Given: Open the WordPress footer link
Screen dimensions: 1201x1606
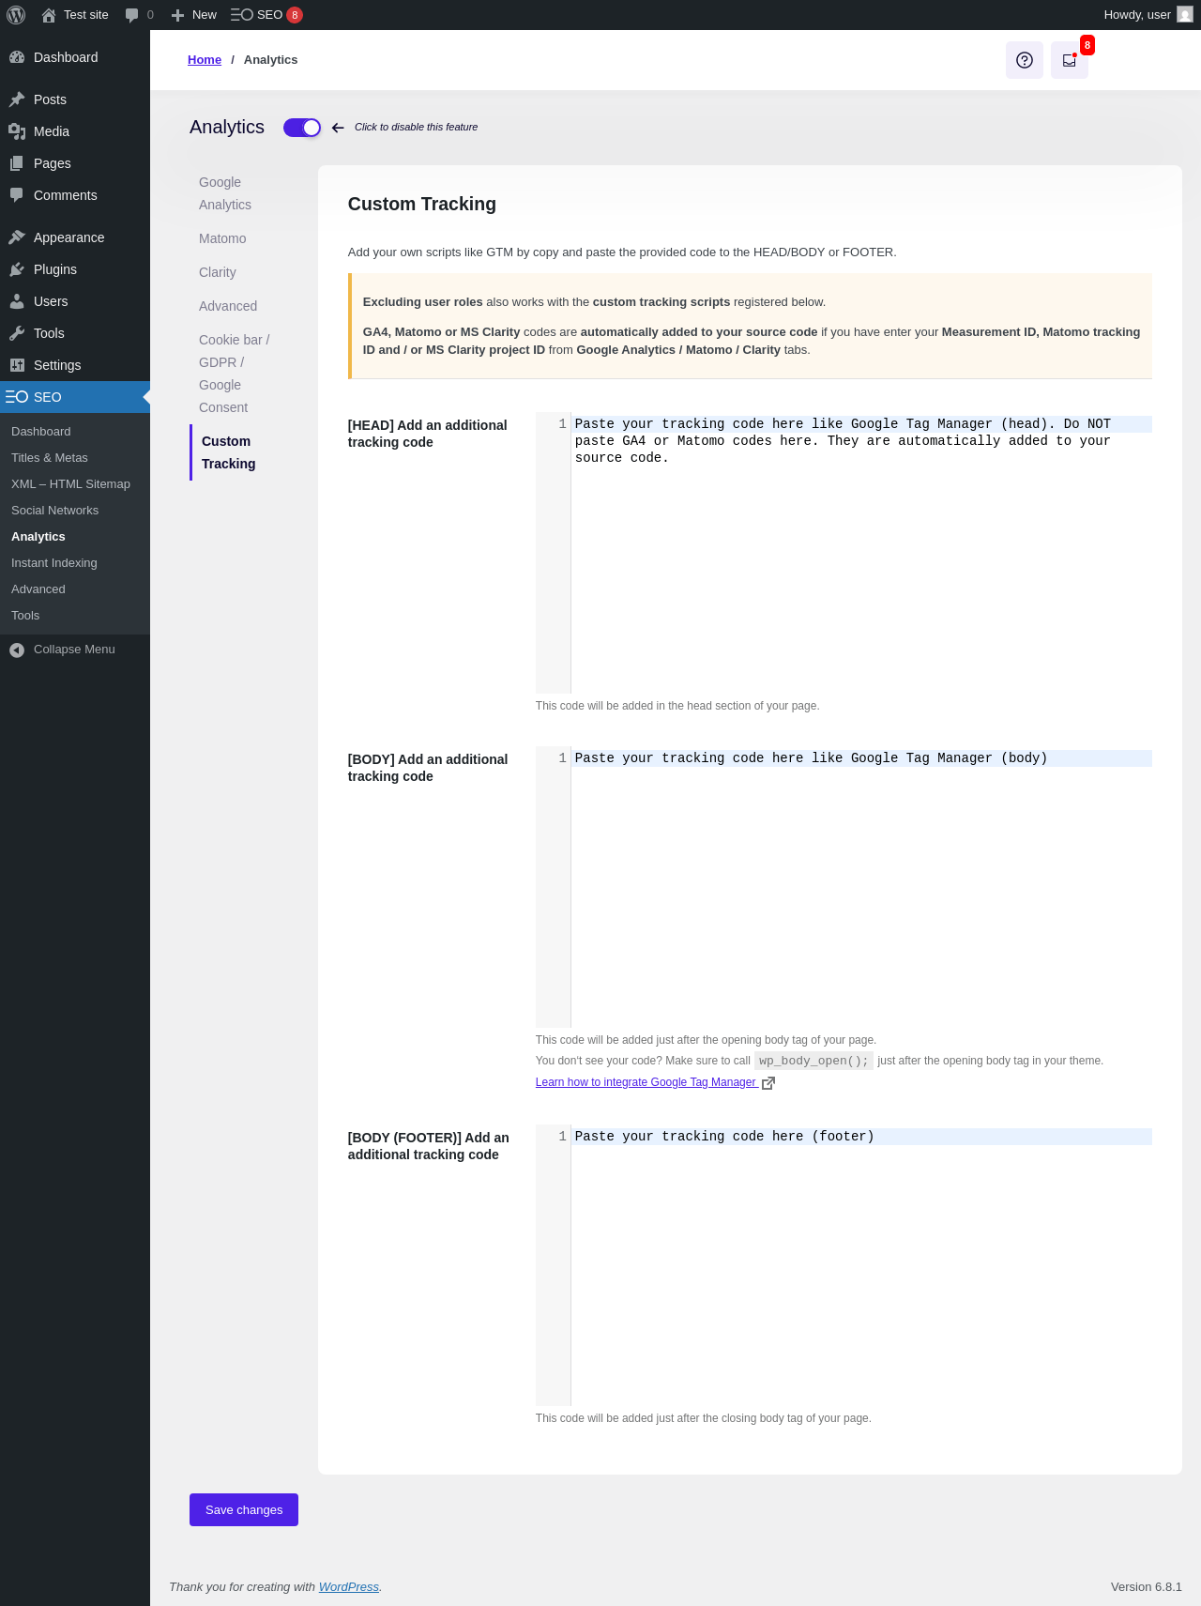Looking at the screenshot, I should tap(349, 1587).
